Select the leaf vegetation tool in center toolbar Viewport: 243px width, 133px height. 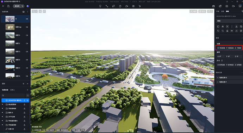click(x=114, y=6)
